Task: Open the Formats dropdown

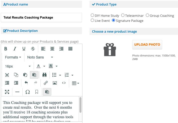Action: click(13, 57)
